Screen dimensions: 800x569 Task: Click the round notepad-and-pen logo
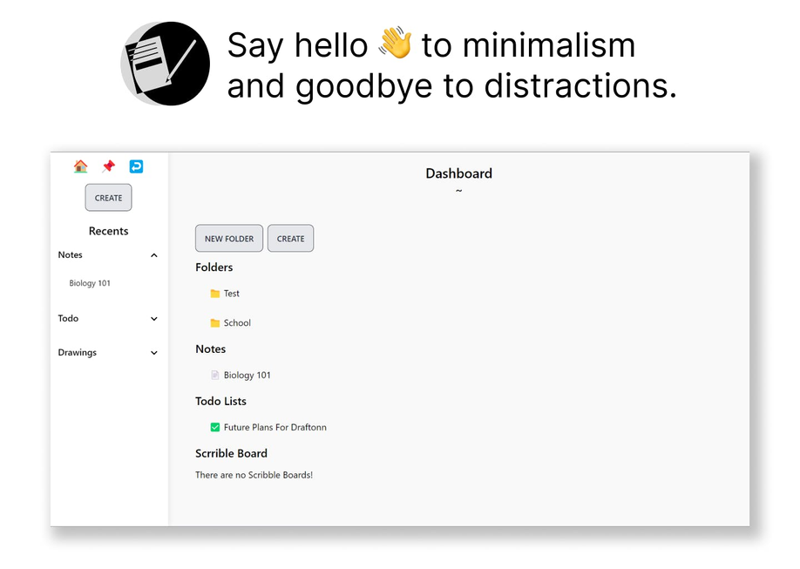(x=166, y=64)
